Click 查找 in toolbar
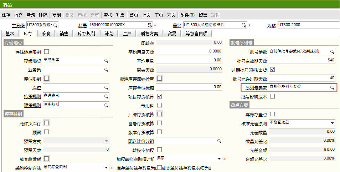 pos(108,15)
